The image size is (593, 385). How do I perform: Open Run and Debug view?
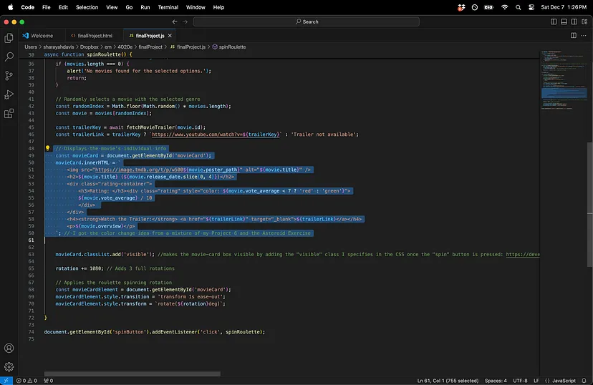coord(9,94)
